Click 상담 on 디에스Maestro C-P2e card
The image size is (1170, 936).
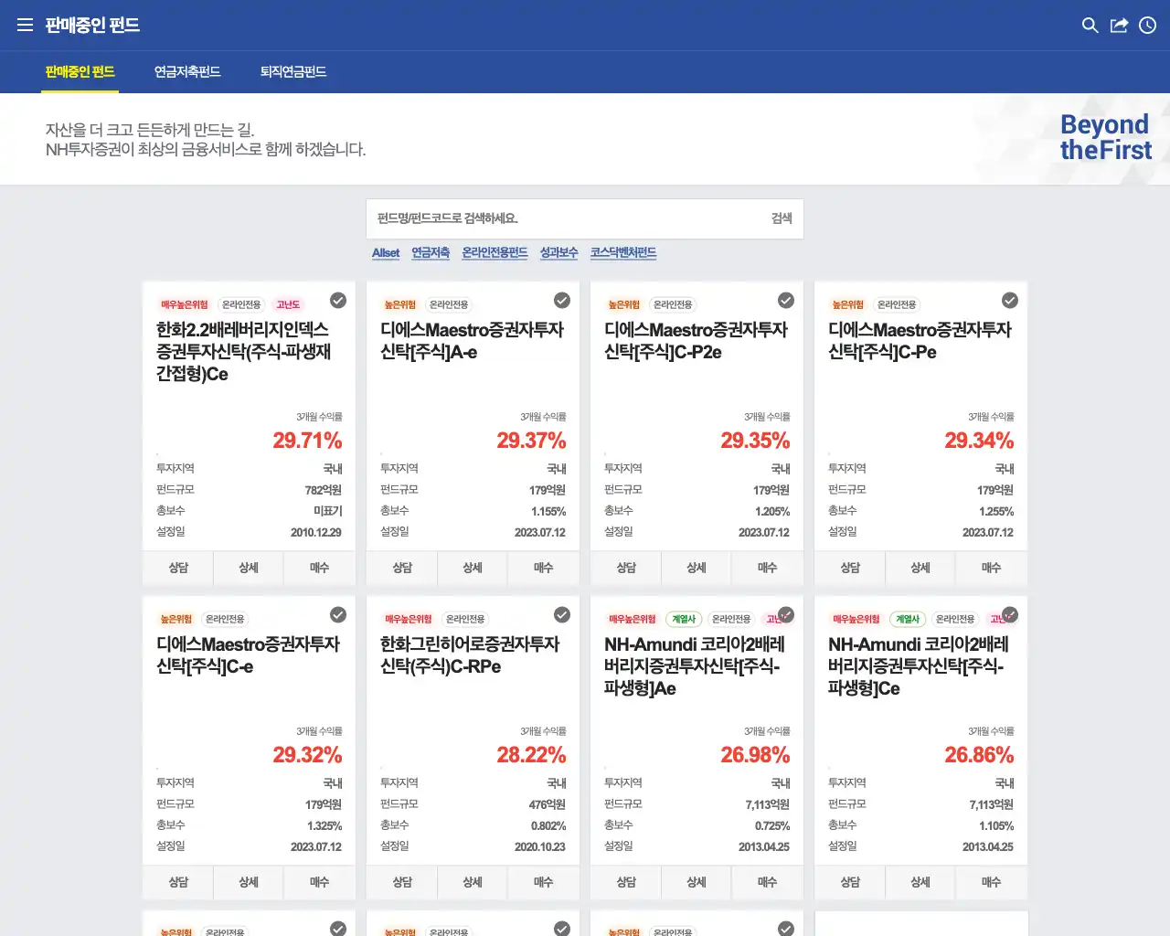click(x=626, y=568)
